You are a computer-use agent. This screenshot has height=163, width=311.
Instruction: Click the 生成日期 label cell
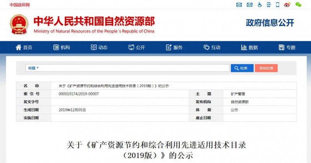(34, 110)
